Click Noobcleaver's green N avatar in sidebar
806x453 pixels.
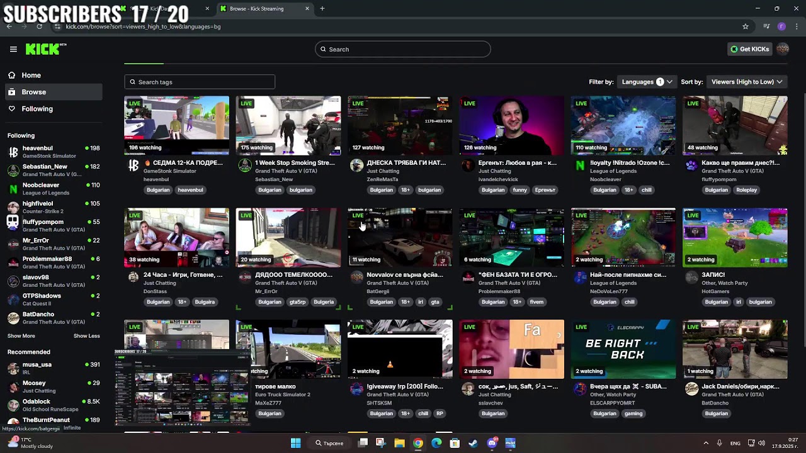(x=13, y=189)
